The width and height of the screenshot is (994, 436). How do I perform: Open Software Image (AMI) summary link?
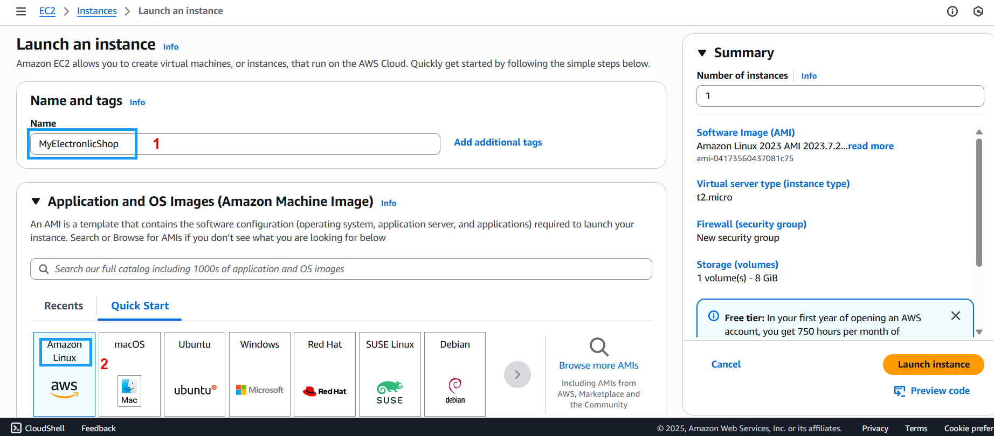pyautogui.click(x=745, y=133)
